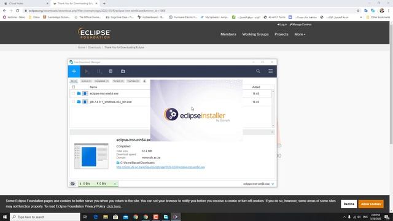Open the C:\Users download folder path
The height and width of the screenshot is (221, 393).
pyautogui.click(x=138, y=163)
